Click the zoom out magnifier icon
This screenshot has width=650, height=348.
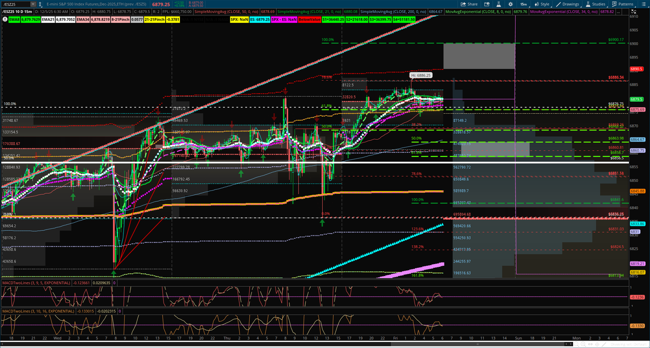pos(576,344)
